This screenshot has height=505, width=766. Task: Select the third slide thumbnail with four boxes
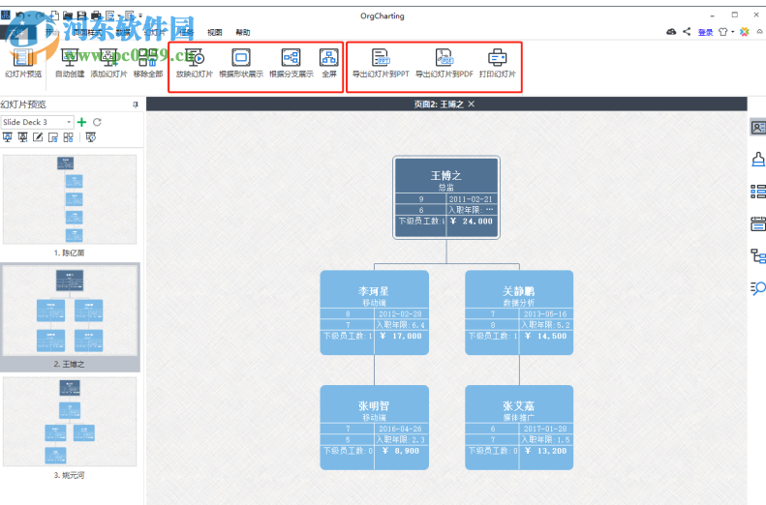click(x=70, y=422)
